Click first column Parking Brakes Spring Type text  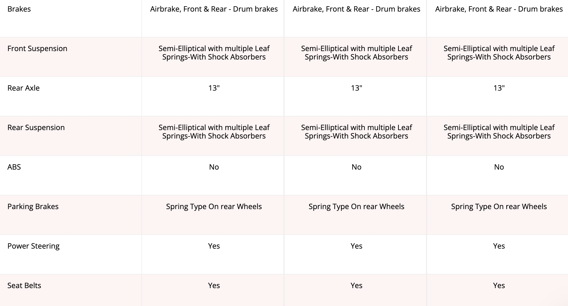(214, 206)
